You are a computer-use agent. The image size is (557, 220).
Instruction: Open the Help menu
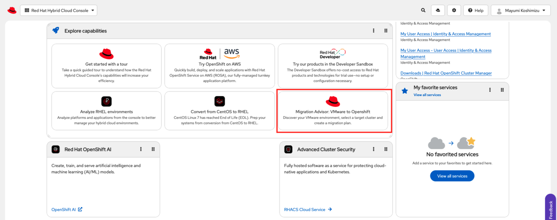click(475, 10)
